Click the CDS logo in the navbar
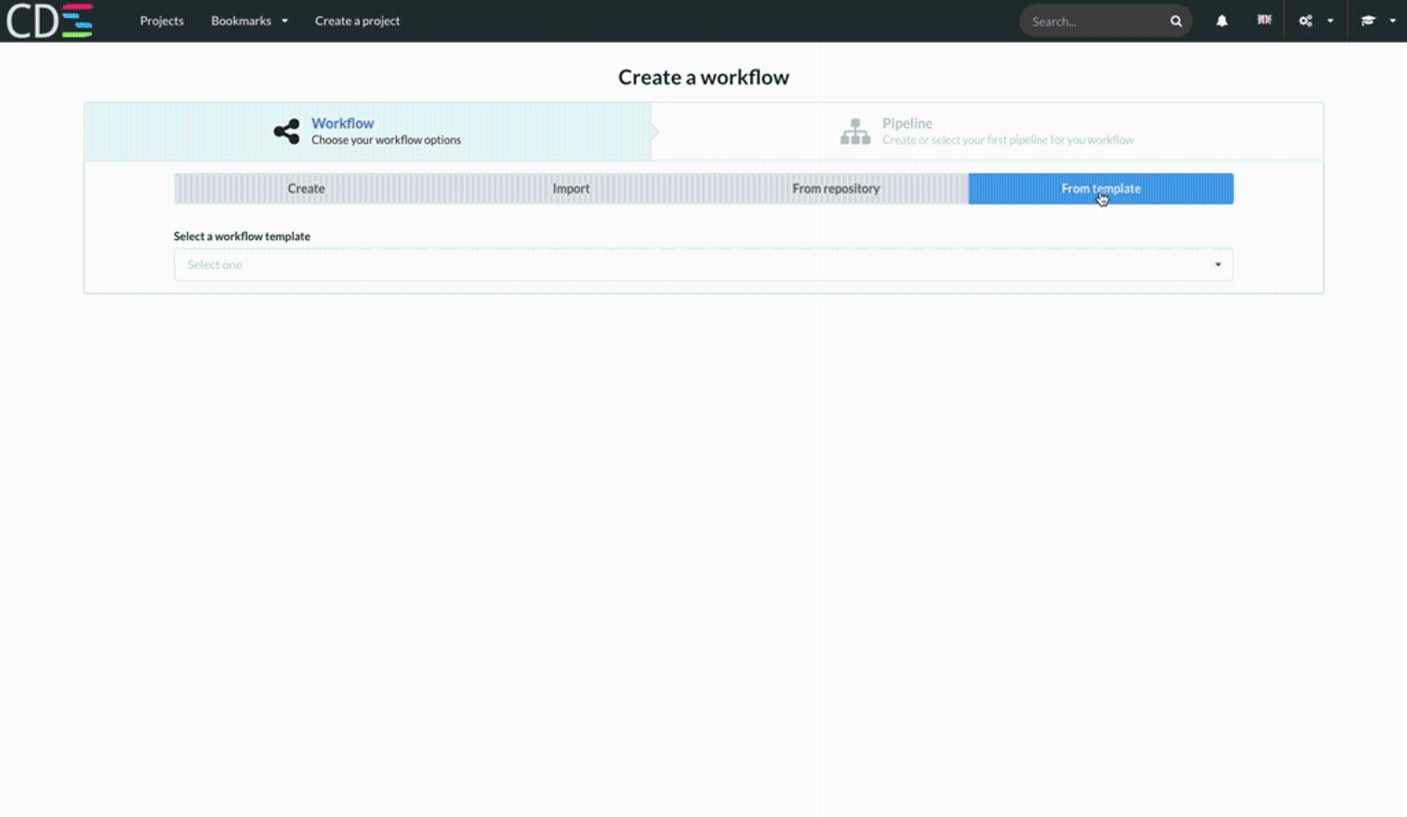 pyautogui.click(x=49, y=20)
